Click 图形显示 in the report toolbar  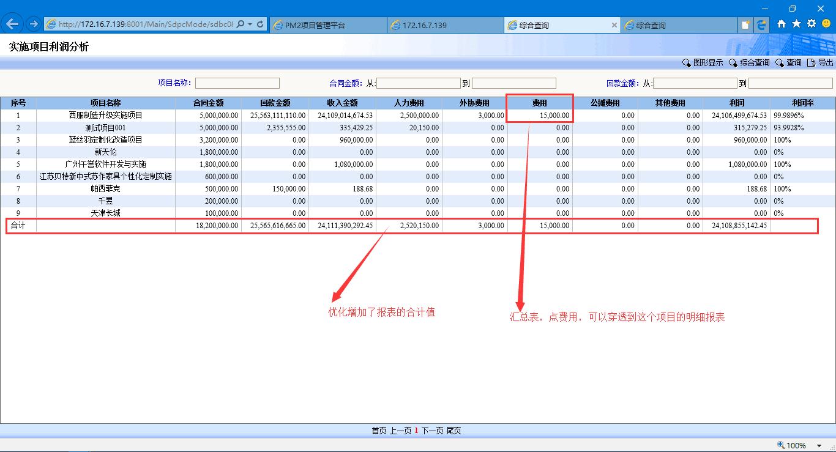[703, 63]
